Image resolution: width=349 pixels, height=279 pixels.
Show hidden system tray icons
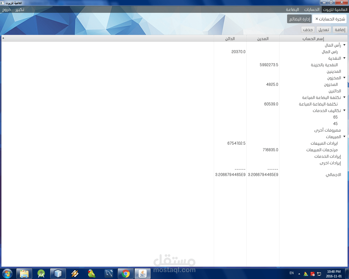point(299,274)
